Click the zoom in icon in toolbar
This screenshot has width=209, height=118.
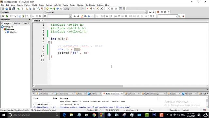pyautogui.click(x=142, y=16)
